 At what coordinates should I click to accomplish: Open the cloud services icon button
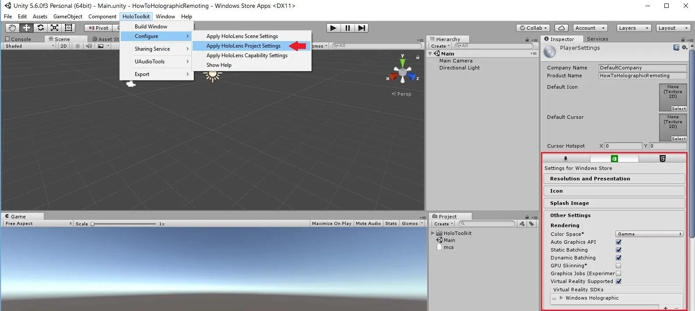point(562,28)
